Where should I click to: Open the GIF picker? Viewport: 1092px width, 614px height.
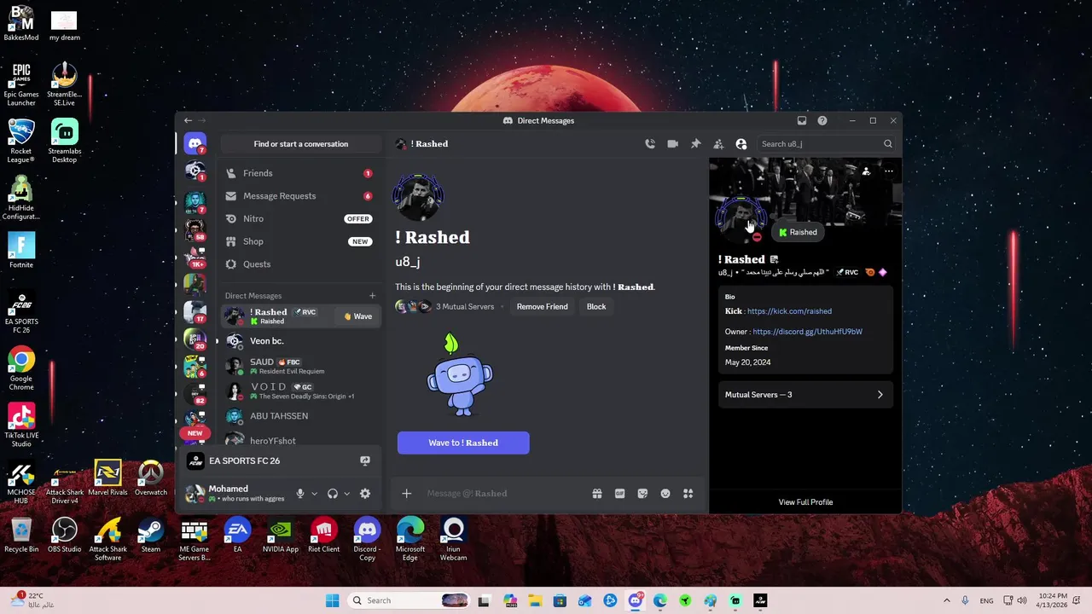point(620,494)
